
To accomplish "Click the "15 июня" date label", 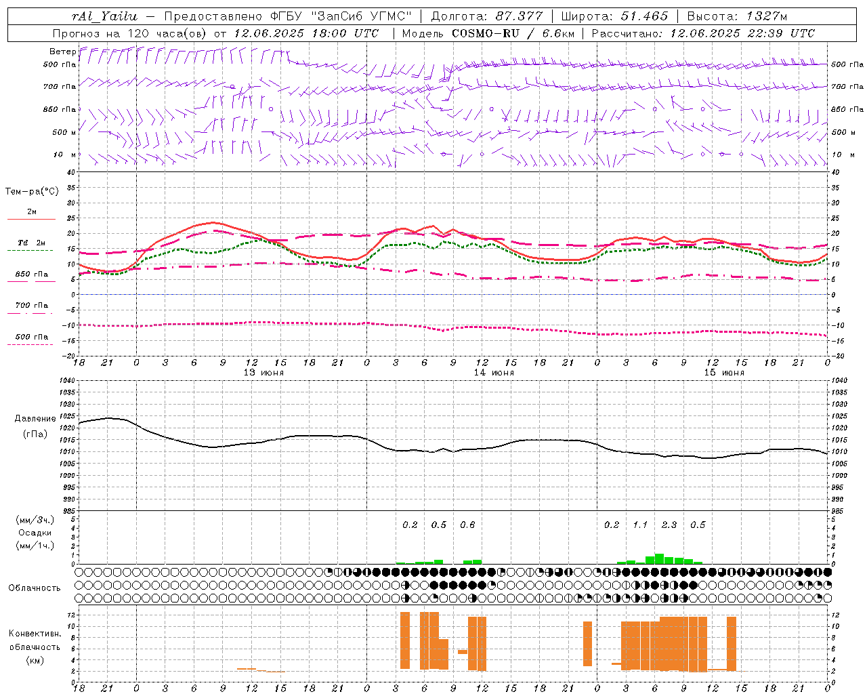I will 724,372.
